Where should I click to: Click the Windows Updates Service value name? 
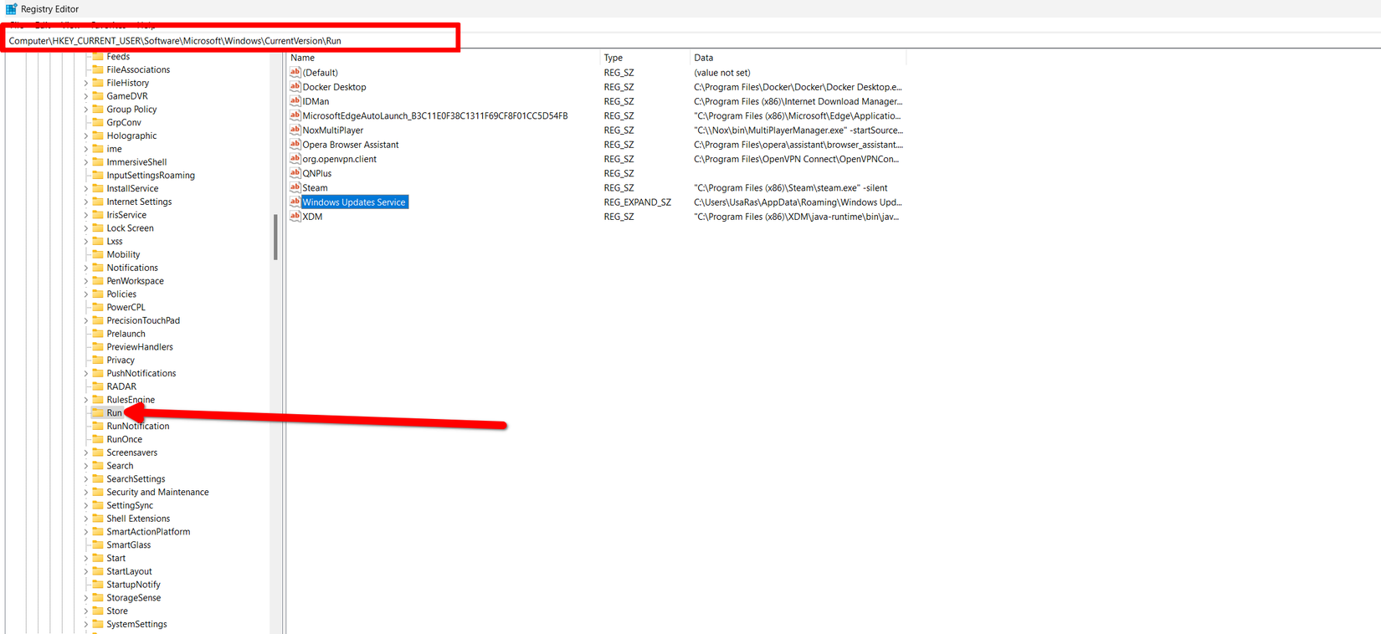pos(354,202)
